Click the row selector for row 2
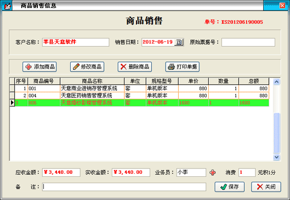 coord(12,96)
